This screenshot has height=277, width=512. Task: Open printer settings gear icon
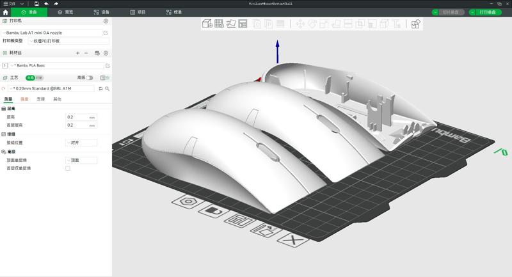click(x=106, y=21)
